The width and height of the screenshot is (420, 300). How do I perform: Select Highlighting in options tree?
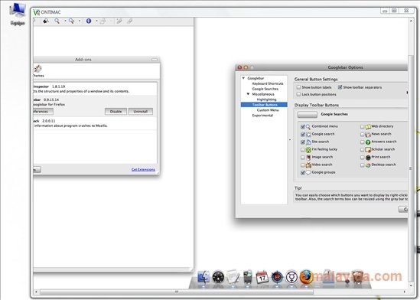[x=266, y=99]
